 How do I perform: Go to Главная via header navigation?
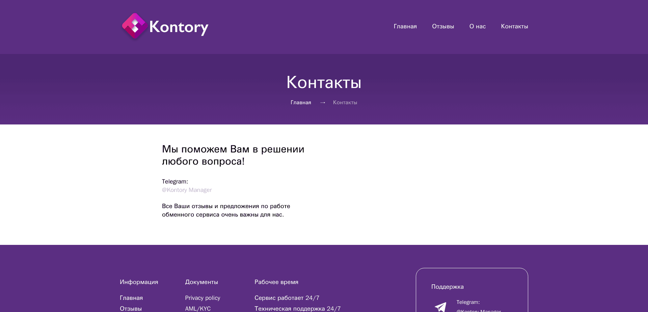tap(405, 26)
